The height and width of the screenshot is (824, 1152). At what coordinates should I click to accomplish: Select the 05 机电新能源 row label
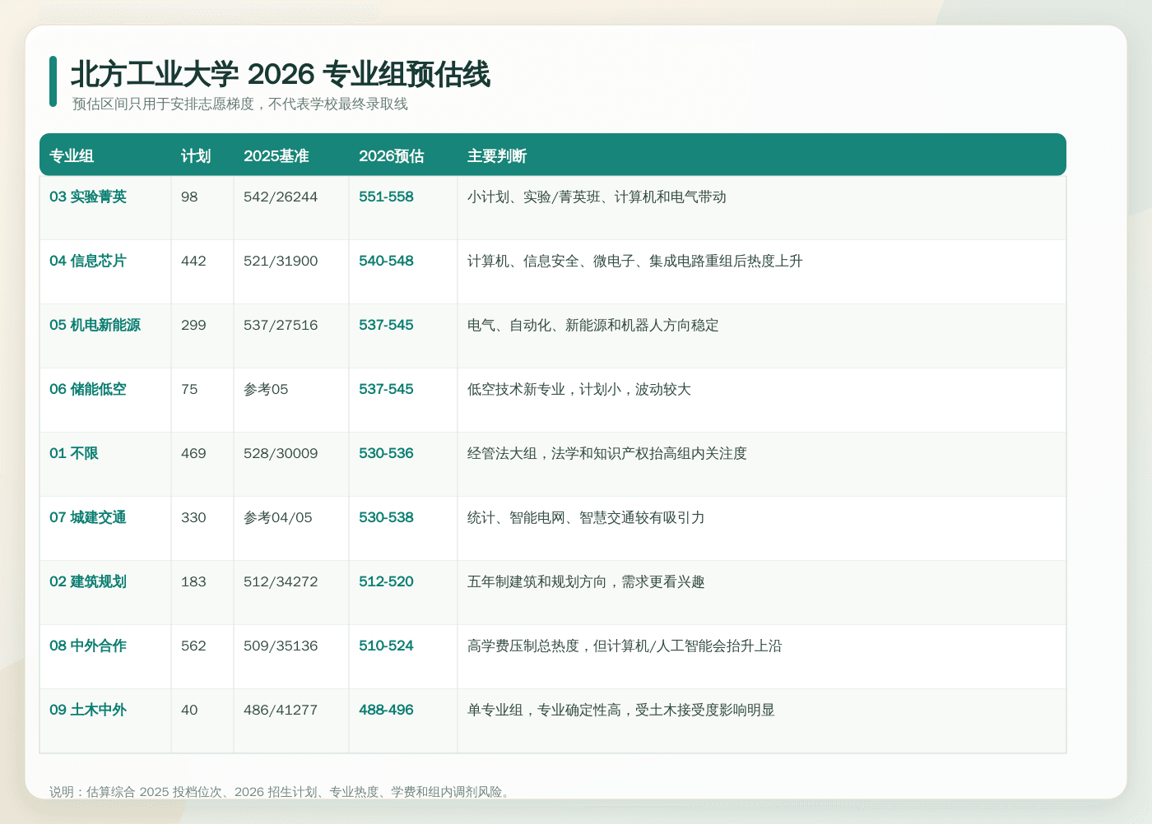(x=95, y=325)
